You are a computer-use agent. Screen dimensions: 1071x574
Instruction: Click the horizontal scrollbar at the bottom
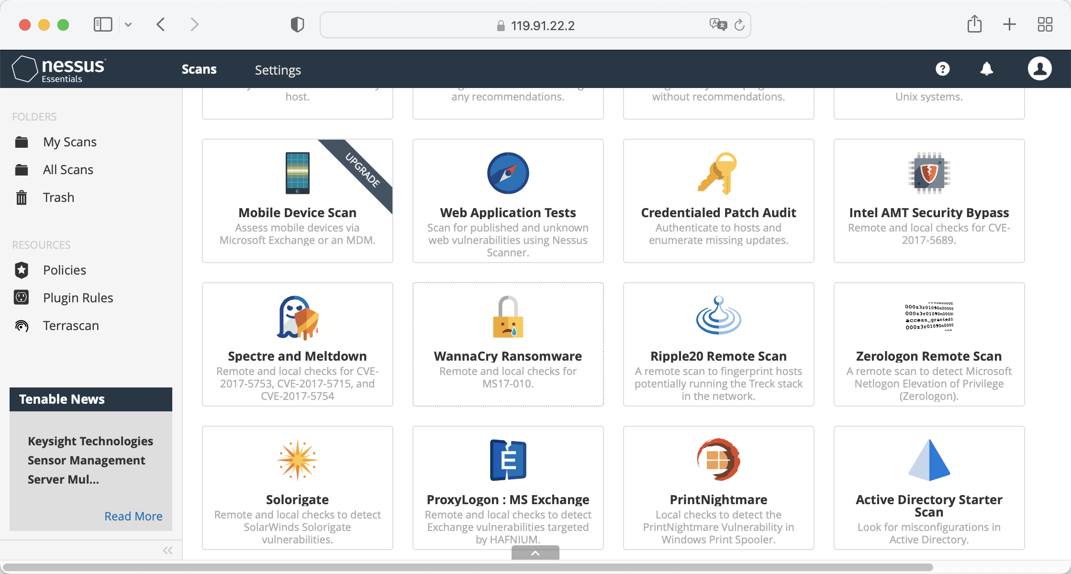468,567
